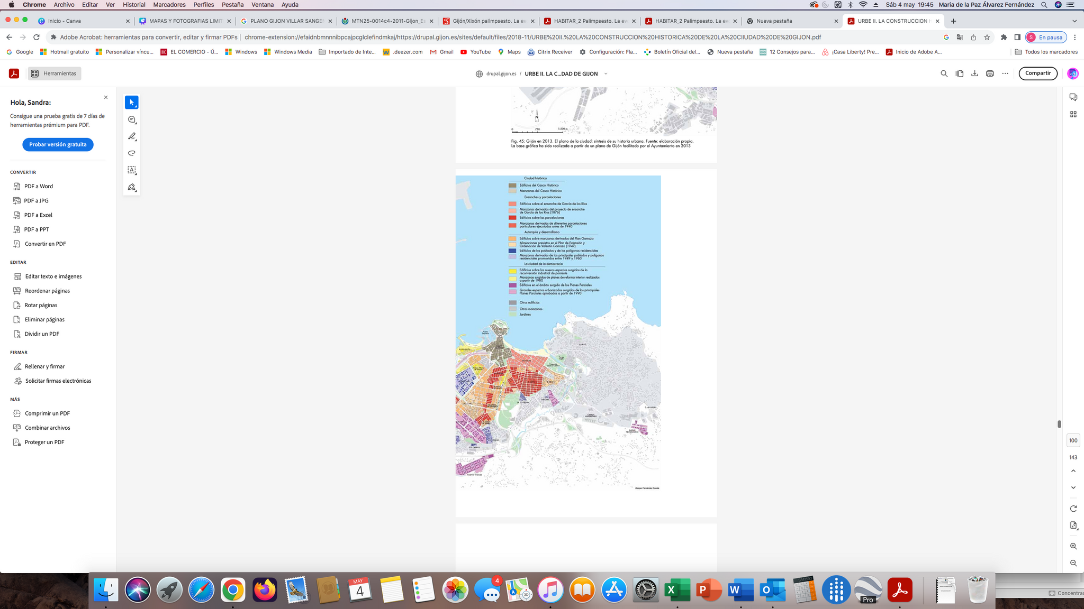
Task: Open the Herramientas panel toggle
Action: 53,73
